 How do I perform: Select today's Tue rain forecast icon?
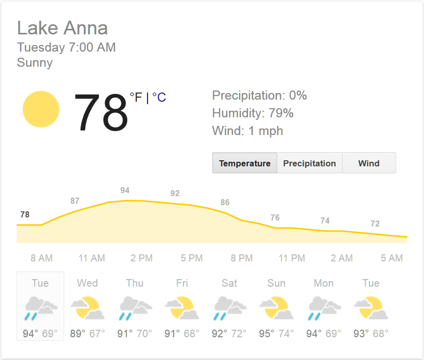click(40, 308)
